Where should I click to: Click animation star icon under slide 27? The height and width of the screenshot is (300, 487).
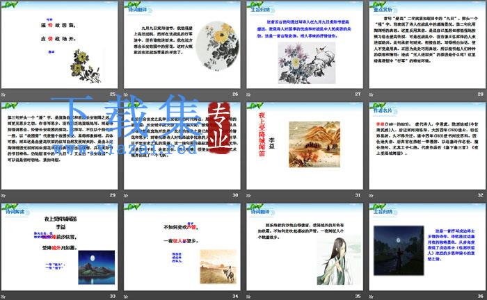pyautogui.click(x=249, y=94)
